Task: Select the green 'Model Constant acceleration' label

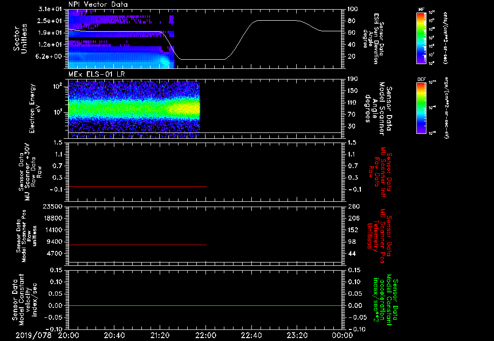Action: [385, 301]
